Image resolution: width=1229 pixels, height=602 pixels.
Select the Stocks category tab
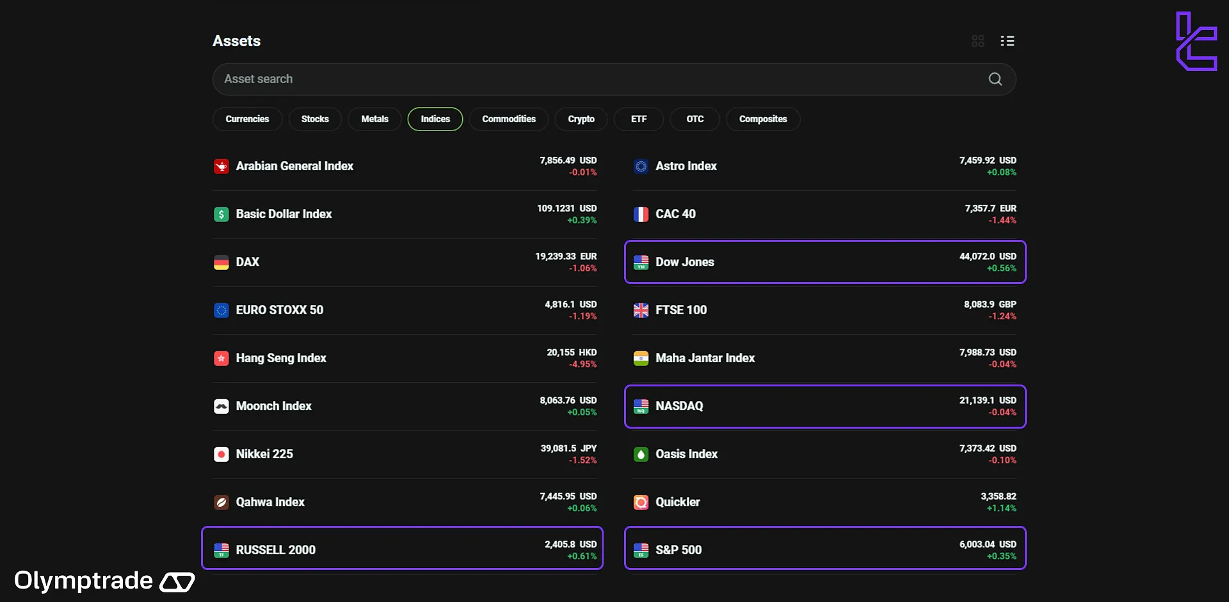click(315, 119)
